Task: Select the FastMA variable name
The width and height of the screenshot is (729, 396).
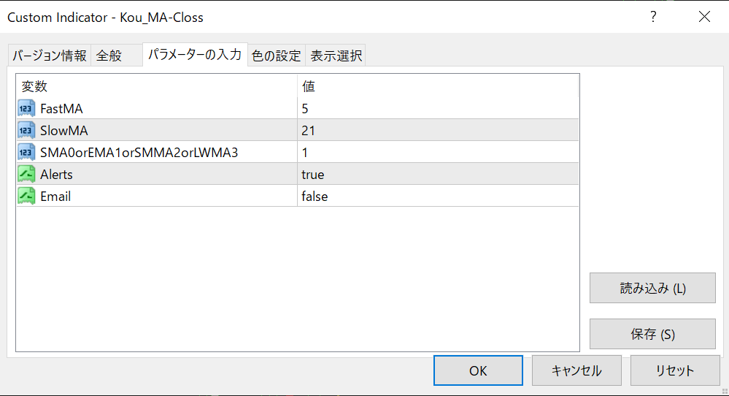Action: coord(61,108)
